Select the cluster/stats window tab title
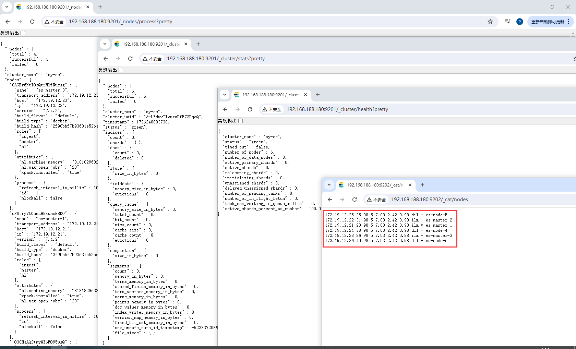The width and height of the screenshot is (576, 349). [x=151, y=44]
